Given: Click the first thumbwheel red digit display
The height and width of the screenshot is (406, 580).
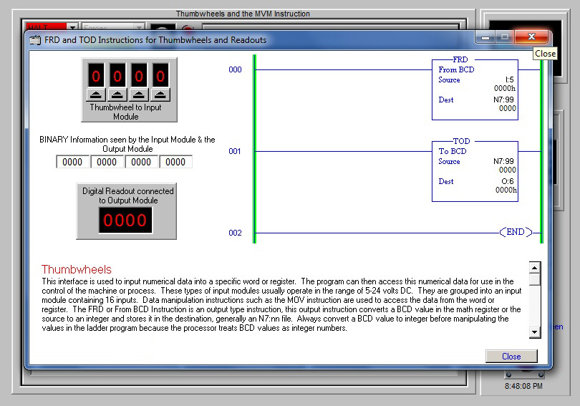Looking at the screenshot, I should click(97, 75).
